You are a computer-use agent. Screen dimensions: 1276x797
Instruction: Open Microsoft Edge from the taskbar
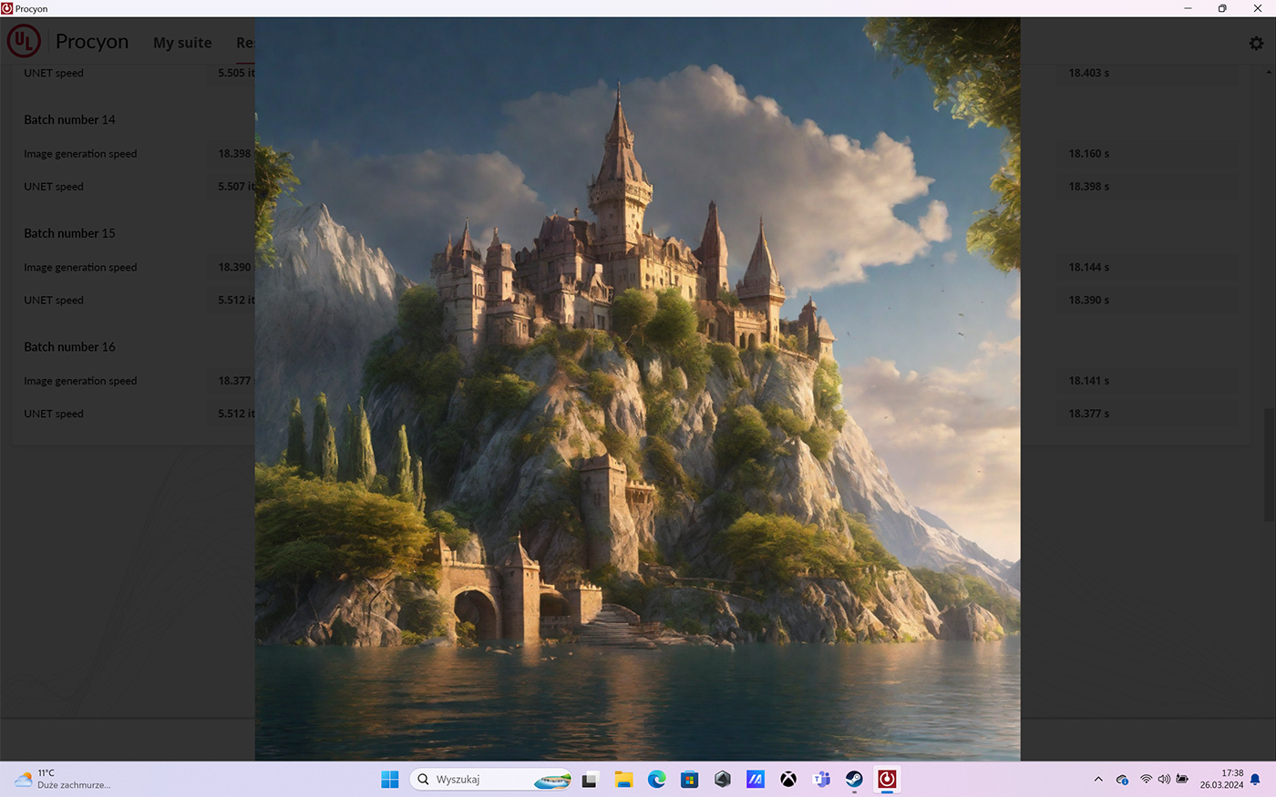656,780
